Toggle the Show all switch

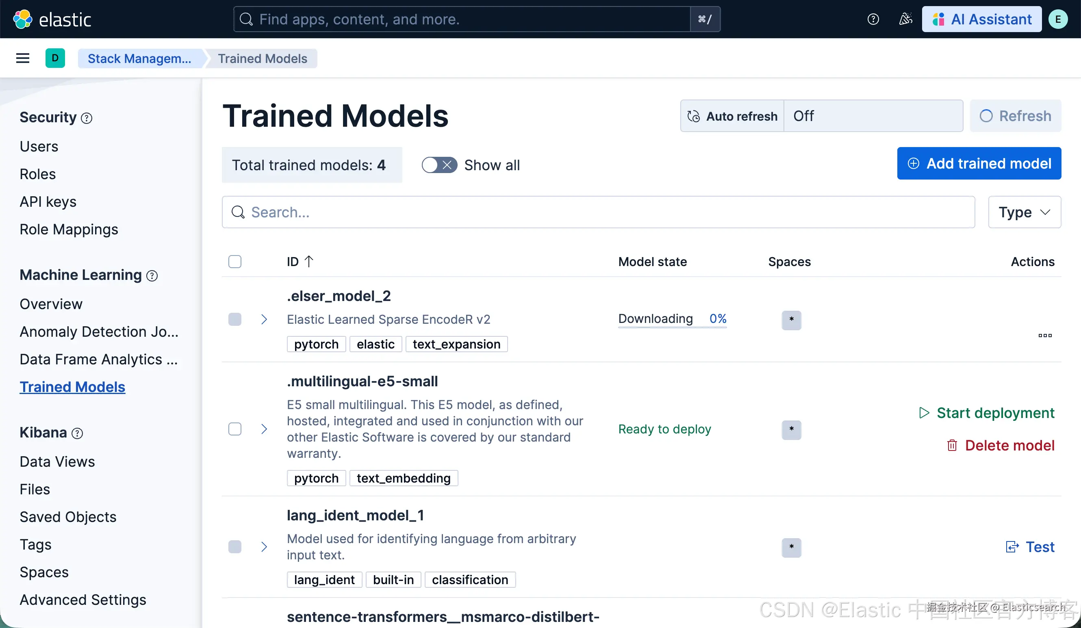click(x=439, y=165)
